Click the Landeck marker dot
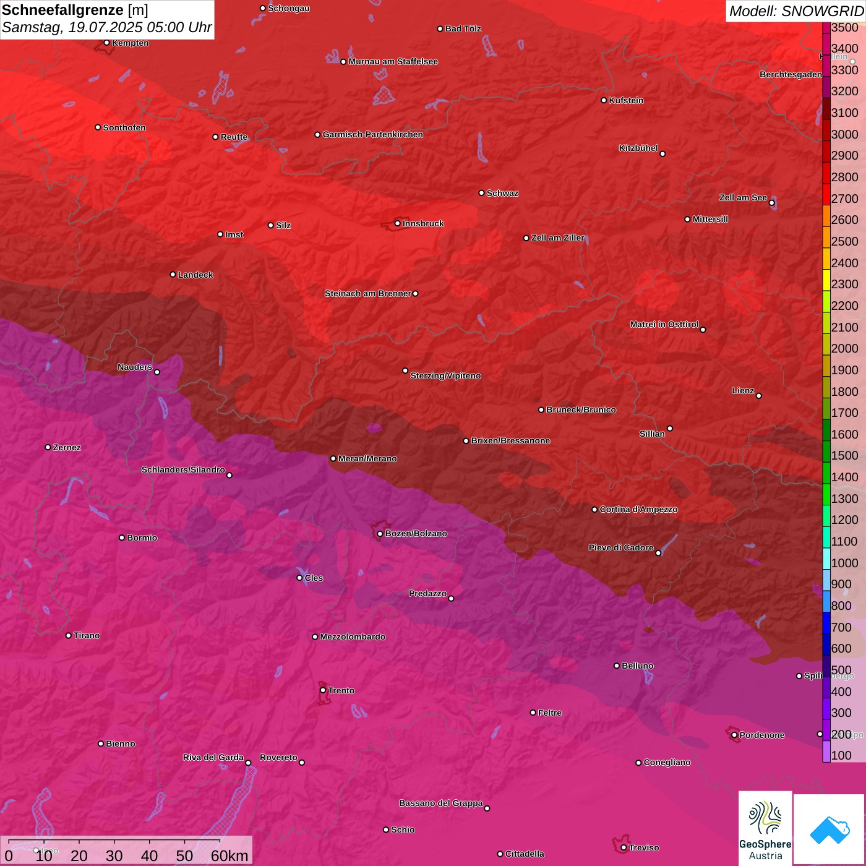Image resolution: width=866 pixels, height=866 pixels. 173,275
